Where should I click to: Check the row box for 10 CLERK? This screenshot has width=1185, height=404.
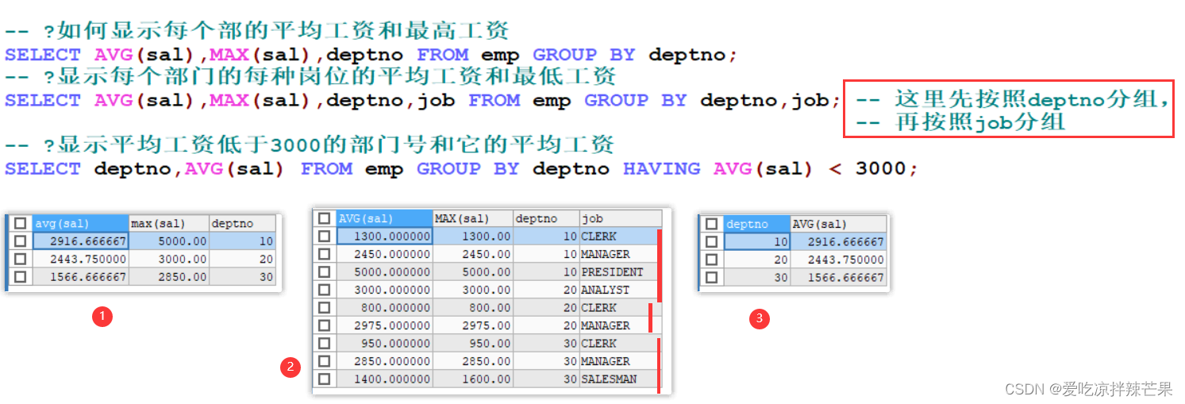coord(324,237)
